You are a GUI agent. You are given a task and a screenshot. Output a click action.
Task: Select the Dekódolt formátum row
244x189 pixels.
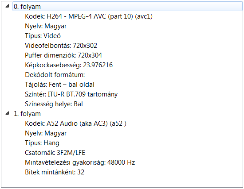click(55, 75)
